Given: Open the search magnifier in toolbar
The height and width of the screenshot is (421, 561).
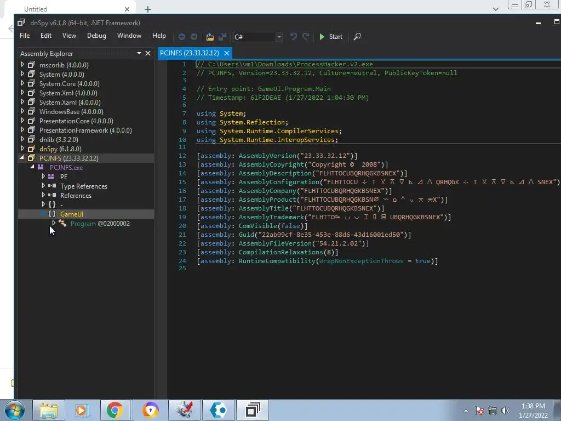Looking at the screenshot, I should [357, 37].
